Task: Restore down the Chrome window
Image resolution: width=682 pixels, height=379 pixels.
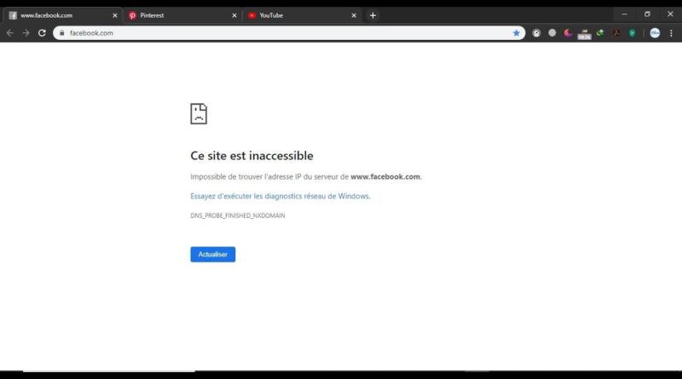Action: click(x=647, y=14)
